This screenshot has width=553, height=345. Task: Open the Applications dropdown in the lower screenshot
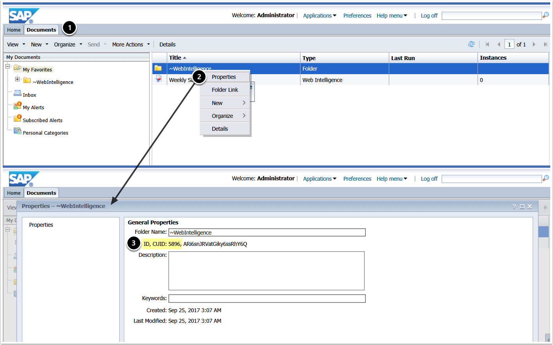[320, 179]
